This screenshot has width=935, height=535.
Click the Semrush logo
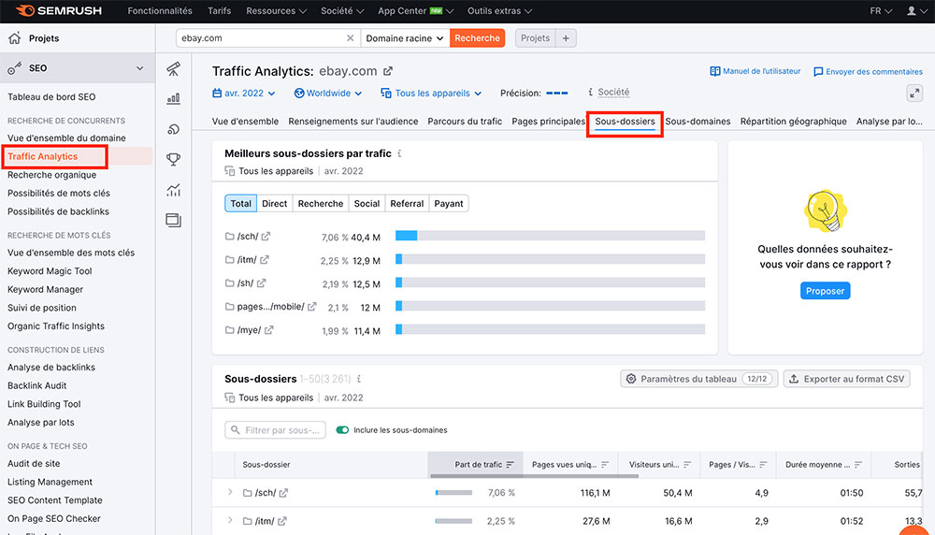58,10
